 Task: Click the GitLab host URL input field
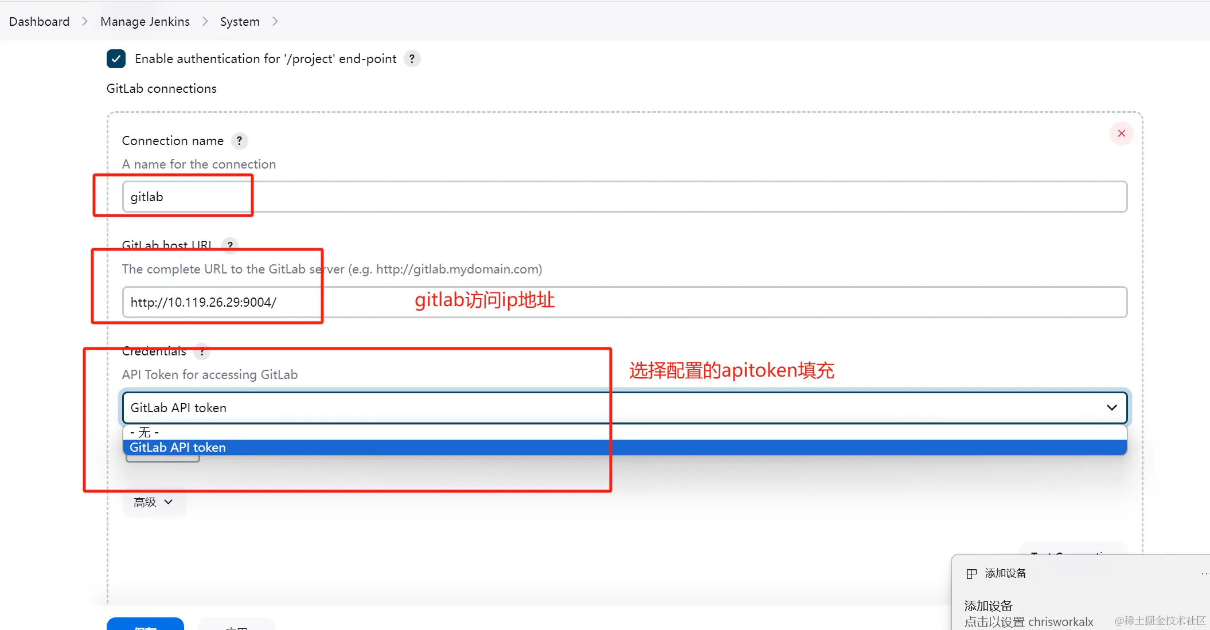[624, 302]
